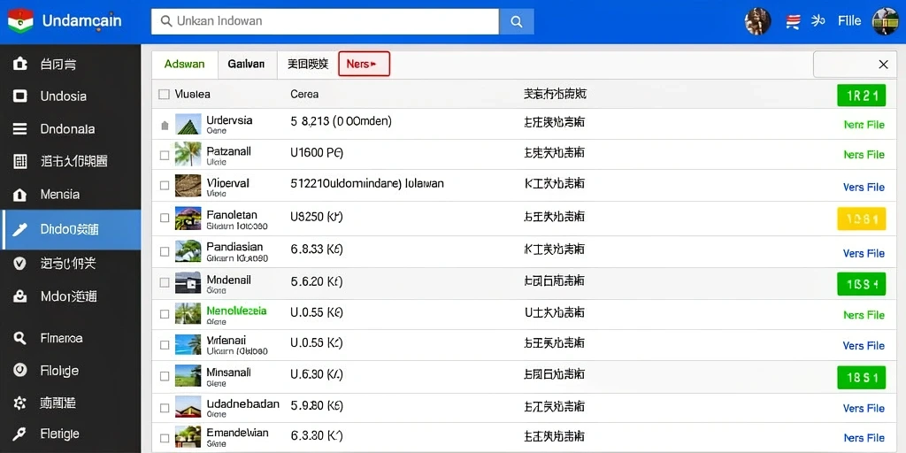Click Vers File link in Vrfenari row
The width and height of the screenshot is (906, 453).
pos(864,346)
